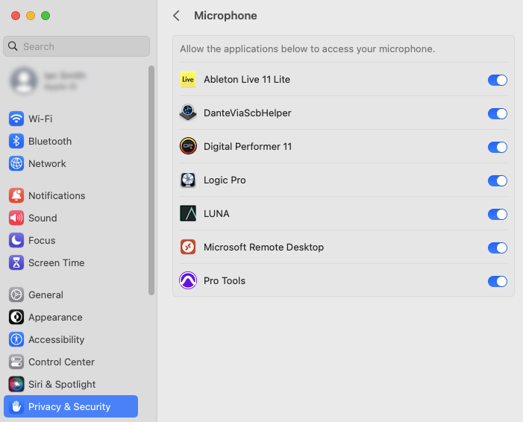This screenshot has width=523, height=422.
Task: Click the Ableton Live 11 Lite icon
Action: (x=188, y=80)
